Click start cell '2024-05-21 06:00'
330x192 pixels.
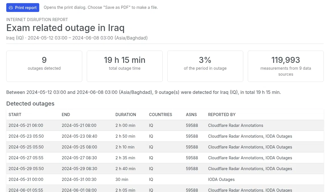[x=26, y=125]
